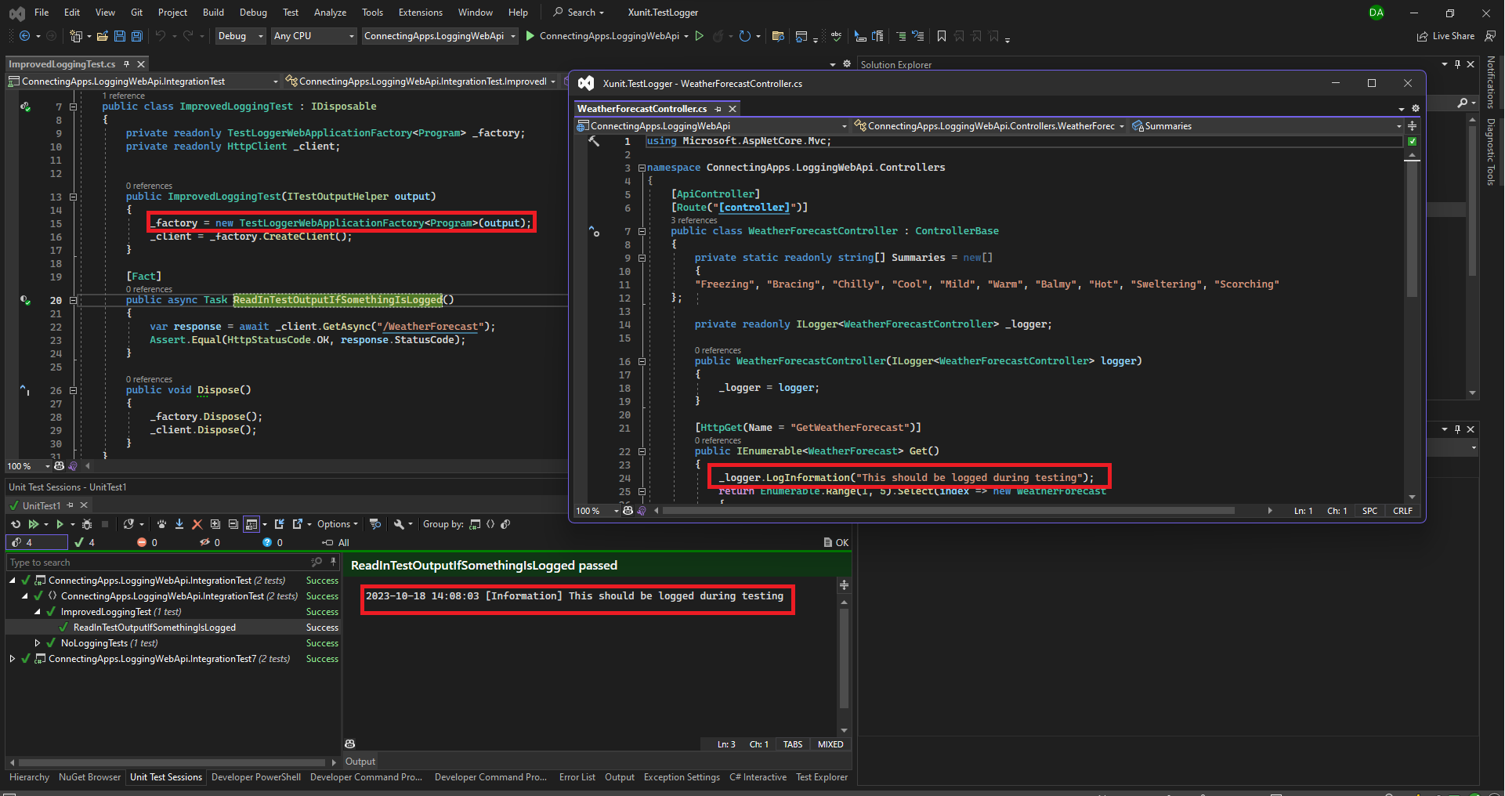Open the Options dropdown in test toolbar
1505x796 pixels.
point(338,524)
